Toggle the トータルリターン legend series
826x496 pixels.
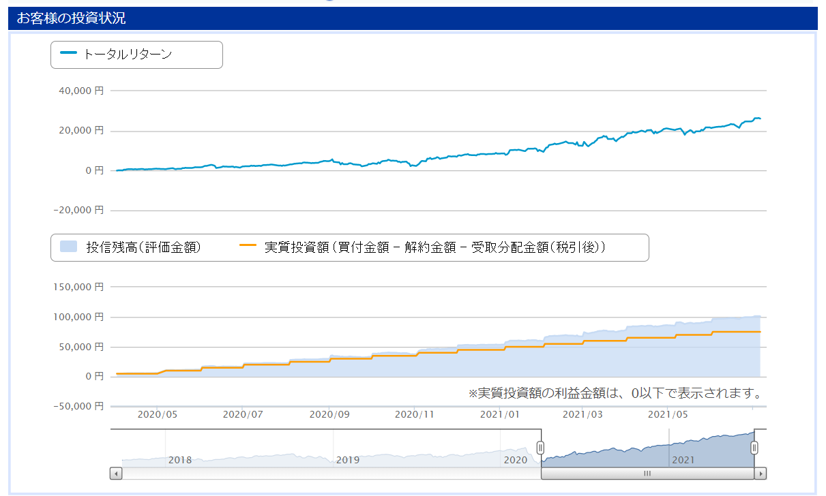click(x=116, y=55)
